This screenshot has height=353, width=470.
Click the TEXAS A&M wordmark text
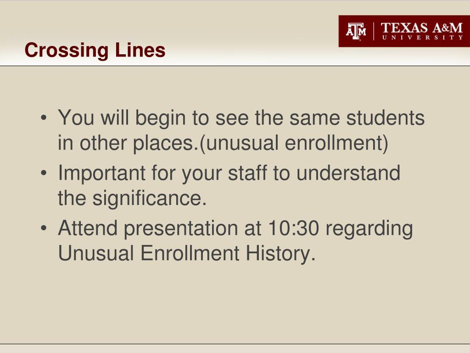coord(422,28)
